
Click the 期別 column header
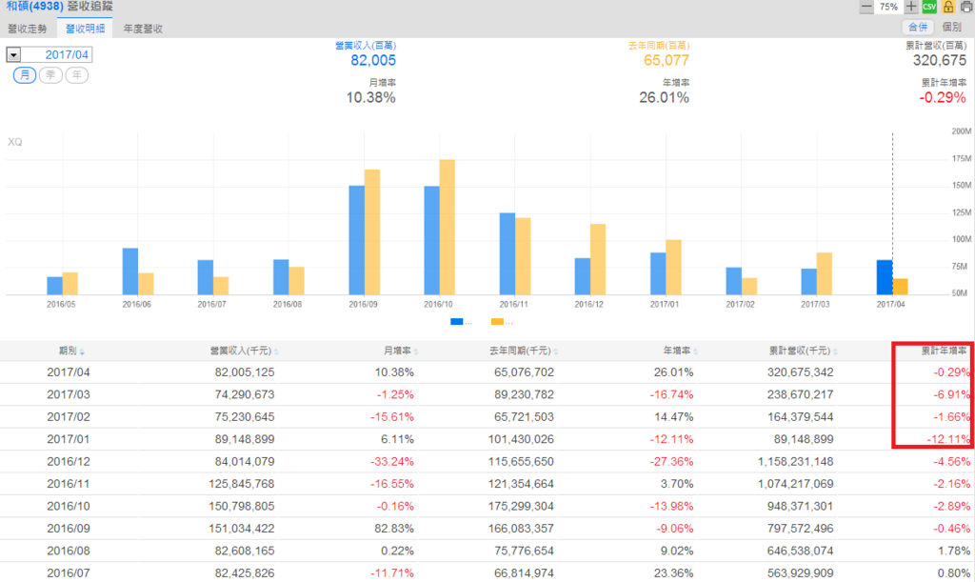tap(68, 351)
